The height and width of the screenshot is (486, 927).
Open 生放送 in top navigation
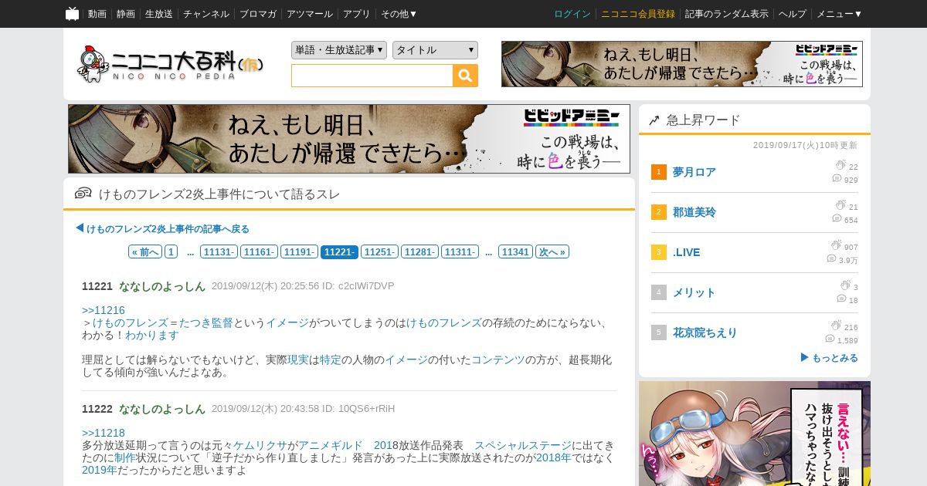159,14
